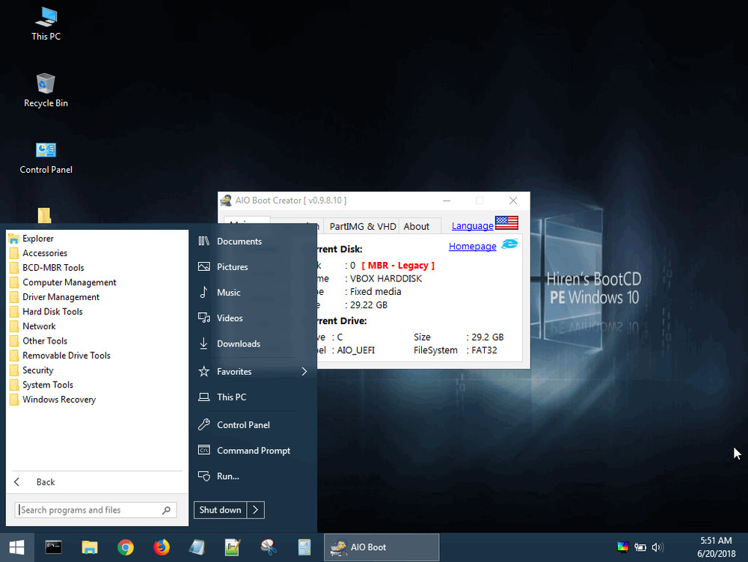Click the Back chevron in the Start menu
This screenshot has height=562, width=748.
(16, 481)
